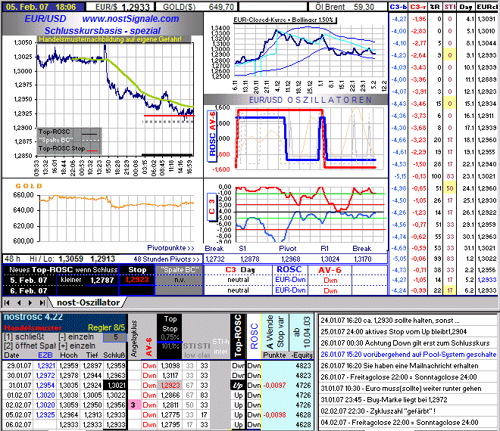Image resolution: width=500 pixels, height=431 pixels.
Task: Select Punkte value -0,0098
Action: [x=274, y=415]
